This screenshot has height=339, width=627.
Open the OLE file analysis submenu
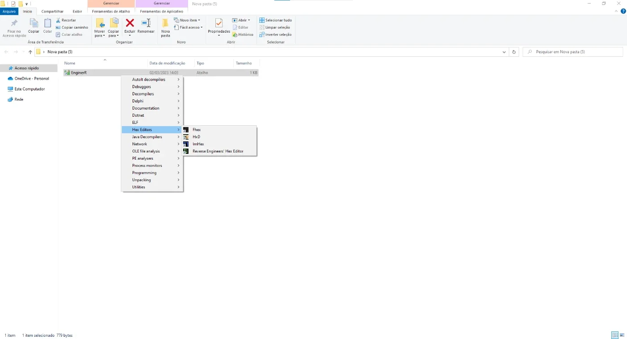[152, 151]
